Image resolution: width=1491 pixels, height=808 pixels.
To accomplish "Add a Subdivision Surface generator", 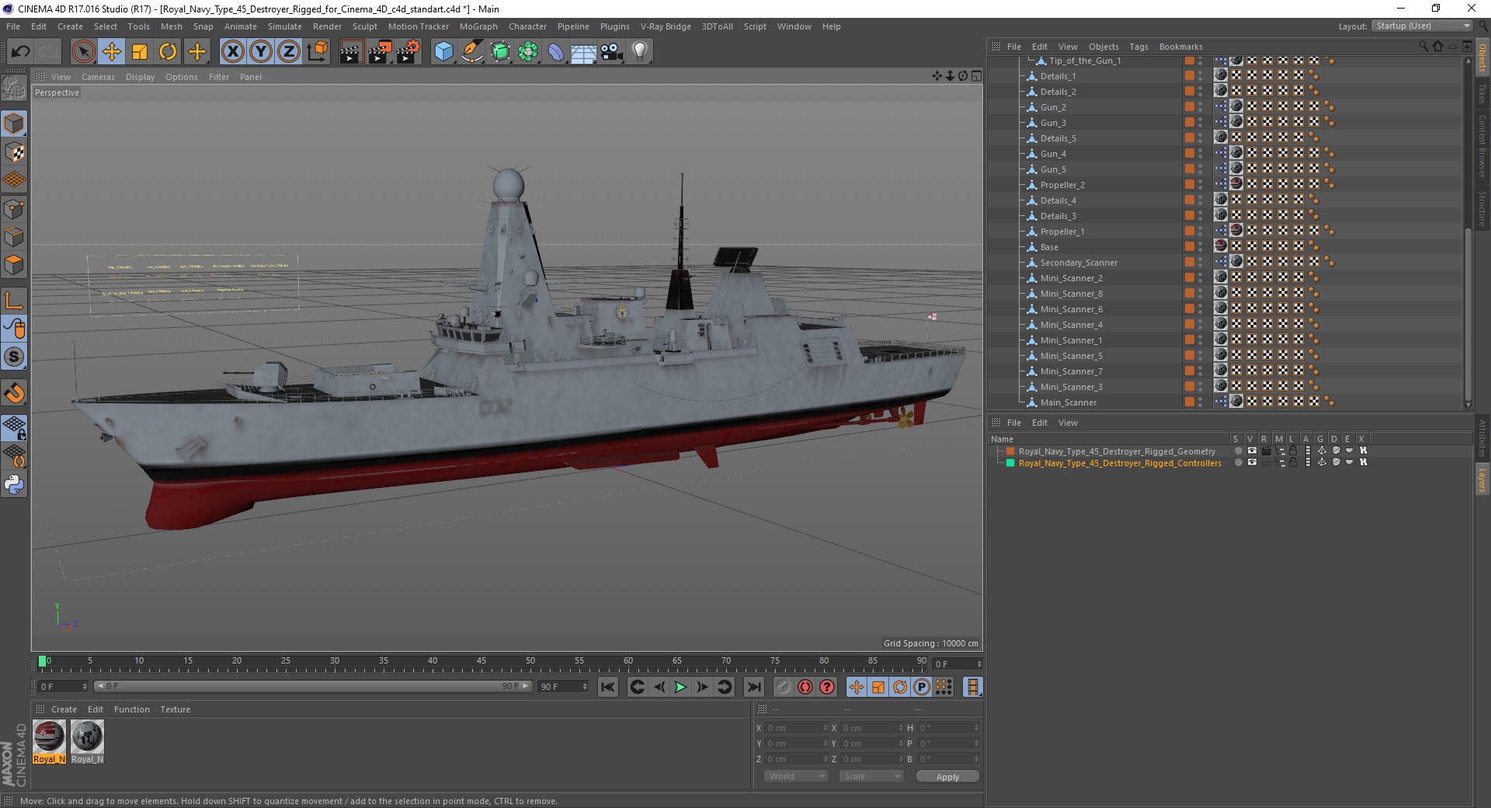I will [x=500, y=52].
